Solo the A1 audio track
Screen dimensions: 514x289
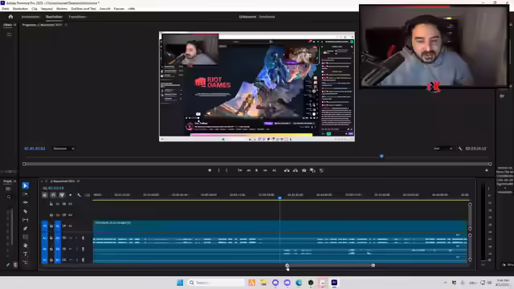(x=76, y=238)
